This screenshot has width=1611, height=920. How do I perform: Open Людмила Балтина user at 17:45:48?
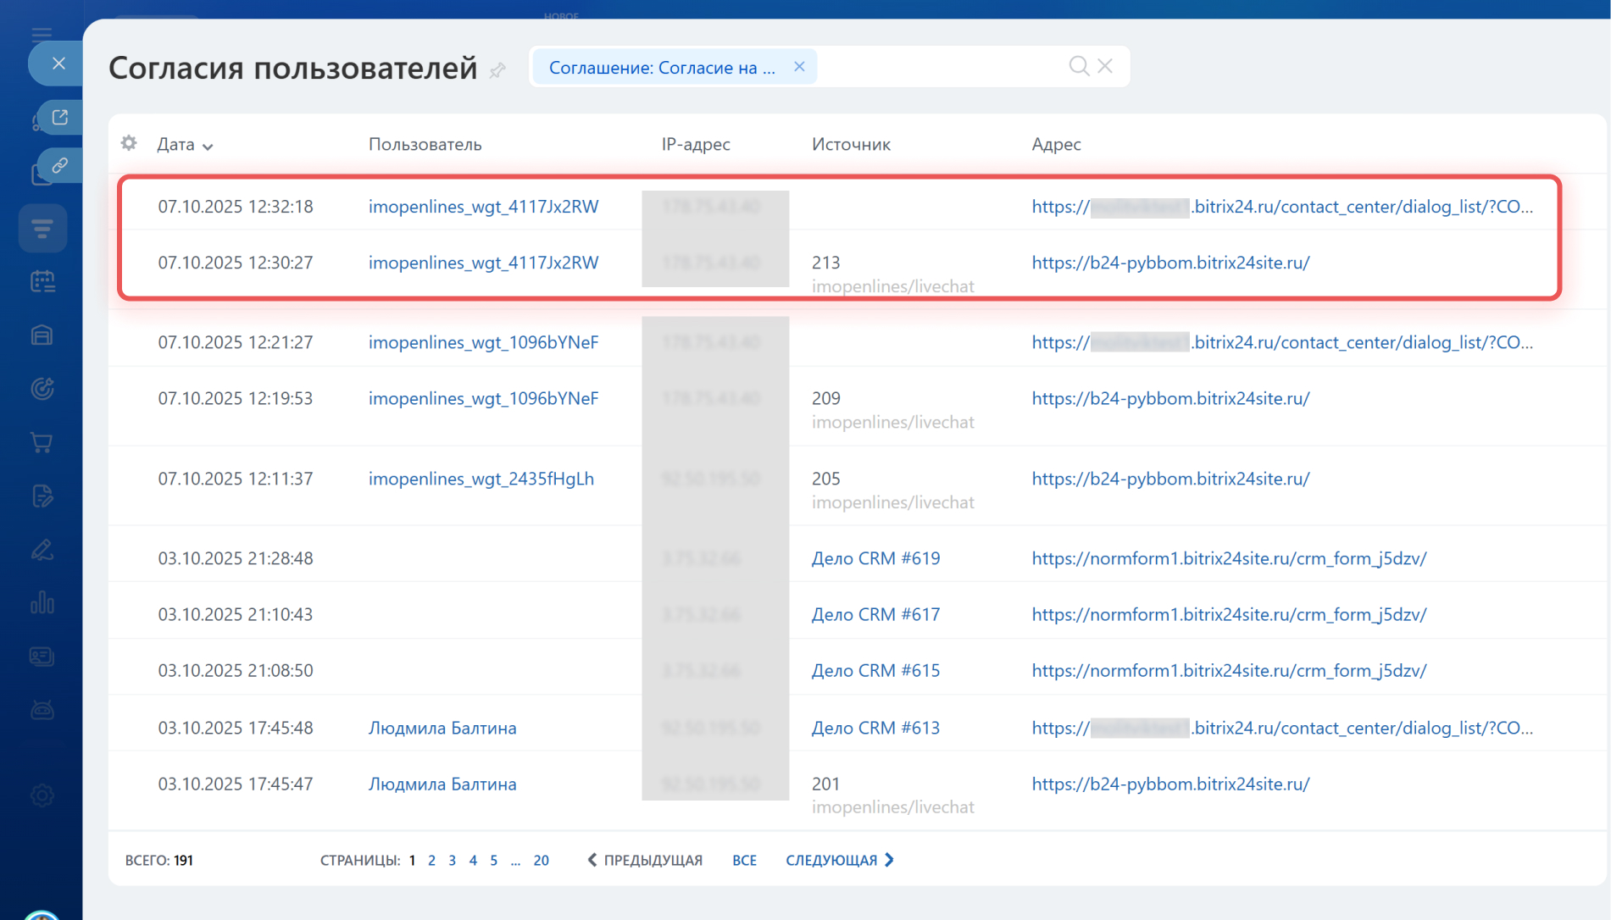pos(442,728)
